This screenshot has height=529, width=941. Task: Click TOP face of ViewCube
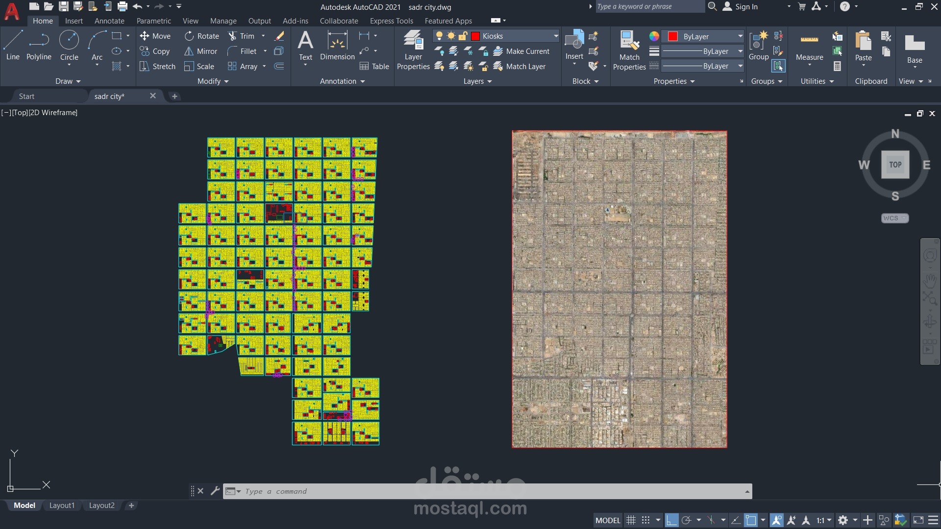895,165
